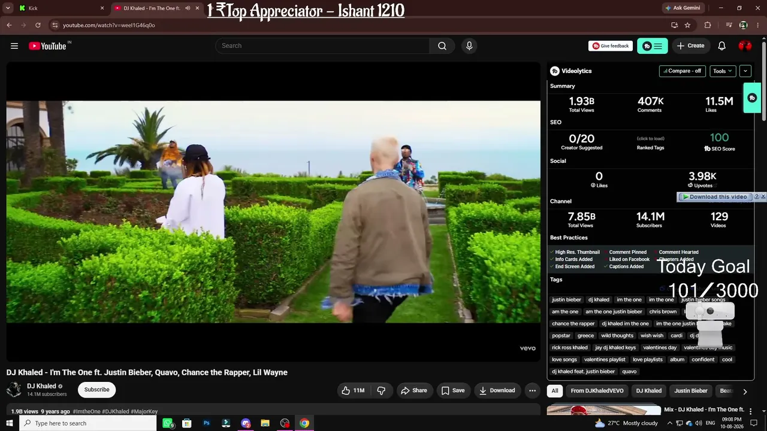Click the Windows taskbar search box
The height and width of the screenshot is (431, 767).
tap(88, 423)
